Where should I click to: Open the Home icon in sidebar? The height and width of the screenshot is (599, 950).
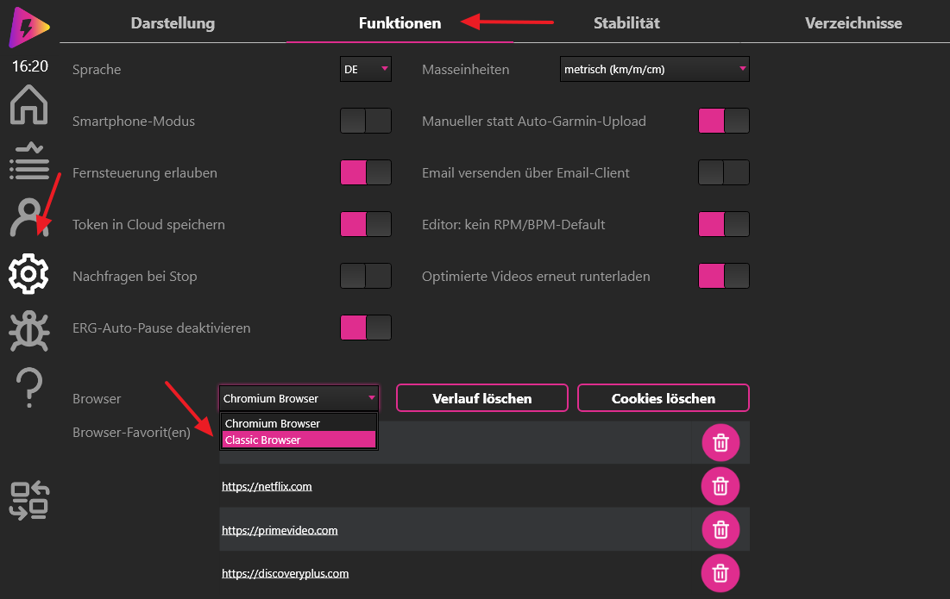[x=28, y=106]
